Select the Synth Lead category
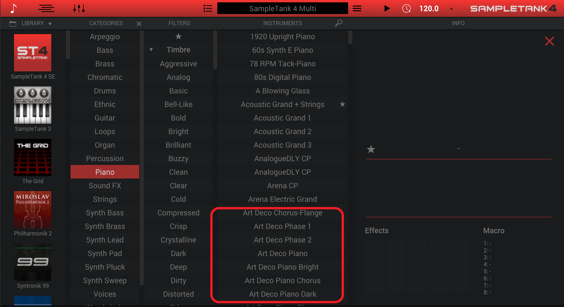The image size is (564, 307). coord(105,240)
